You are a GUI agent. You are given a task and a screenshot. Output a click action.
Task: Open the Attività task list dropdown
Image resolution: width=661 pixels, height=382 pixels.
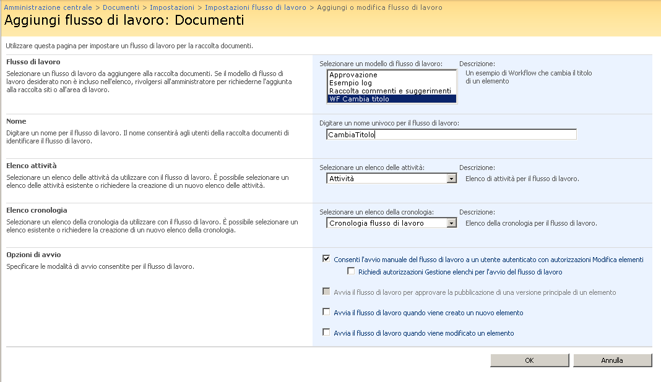point(391,179)
